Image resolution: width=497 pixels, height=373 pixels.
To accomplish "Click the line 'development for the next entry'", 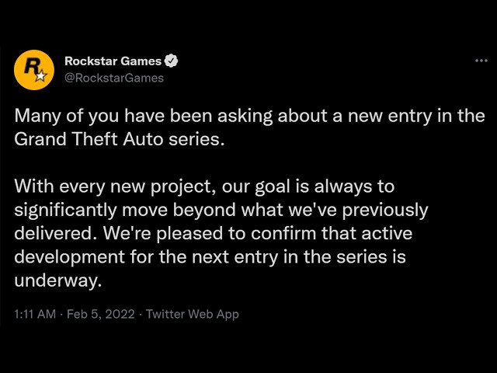I will pos(210,257).
